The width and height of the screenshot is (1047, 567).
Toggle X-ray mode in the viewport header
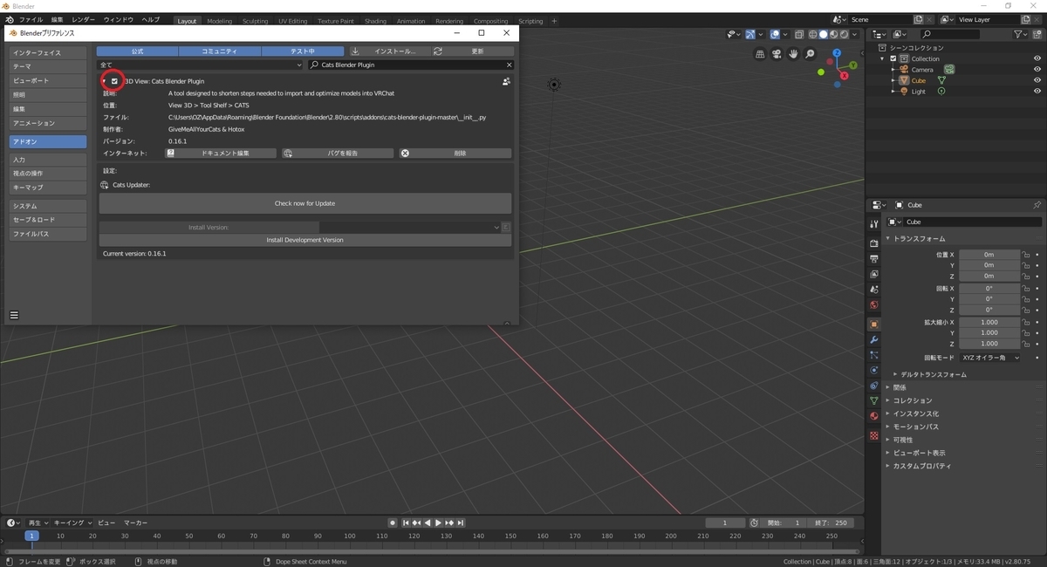coord(799,34)
